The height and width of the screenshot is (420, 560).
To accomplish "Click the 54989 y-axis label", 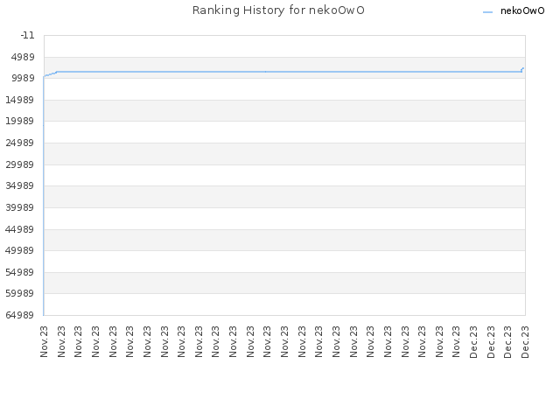I will click(x=19, y=272).
